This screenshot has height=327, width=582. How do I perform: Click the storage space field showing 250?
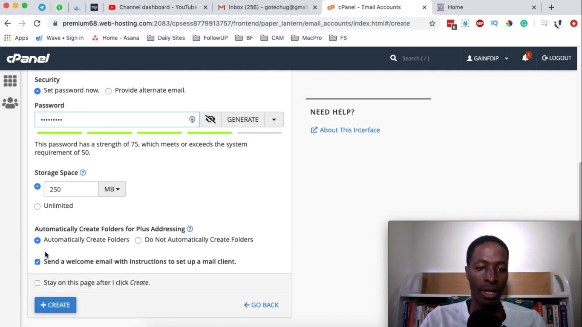pyautogui.click(x=71, y=189)
